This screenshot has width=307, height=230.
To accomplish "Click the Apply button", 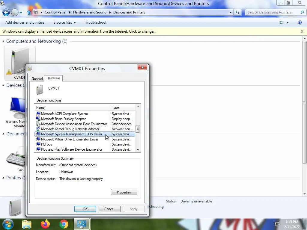I will tap(133, 209).
